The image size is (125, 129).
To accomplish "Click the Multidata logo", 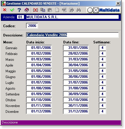I will (109, 10).
